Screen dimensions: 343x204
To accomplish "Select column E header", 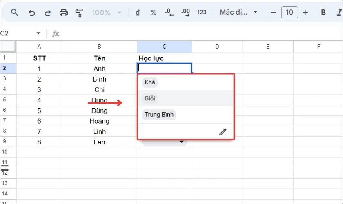I will [268, 47].
